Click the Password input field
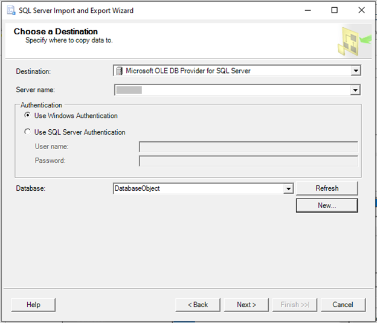This screenshot has width=377, height=323. click(248, 161)
